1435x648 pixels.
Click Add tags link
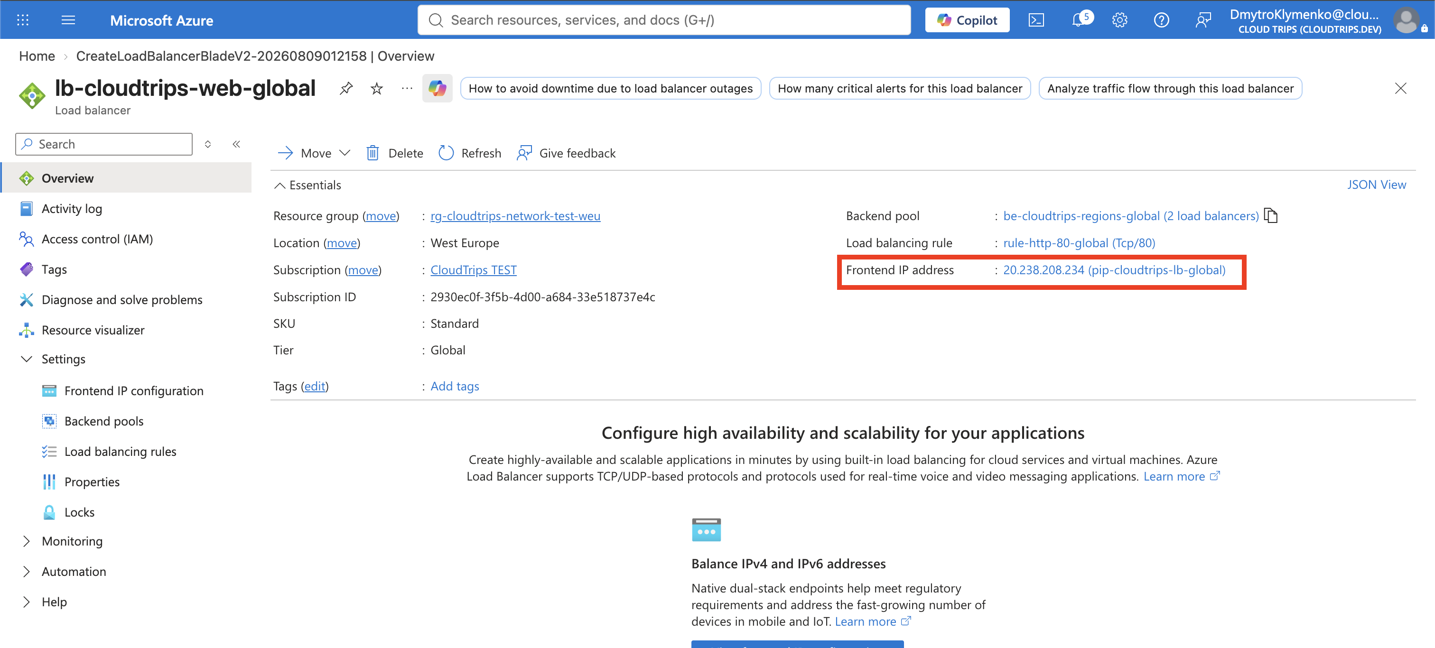(455, 386)
